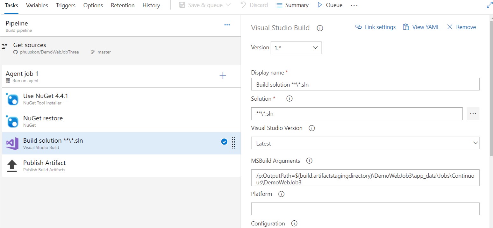Open Link settings
Viewport: 493px width, 228px height.
(x=375, y=27)
